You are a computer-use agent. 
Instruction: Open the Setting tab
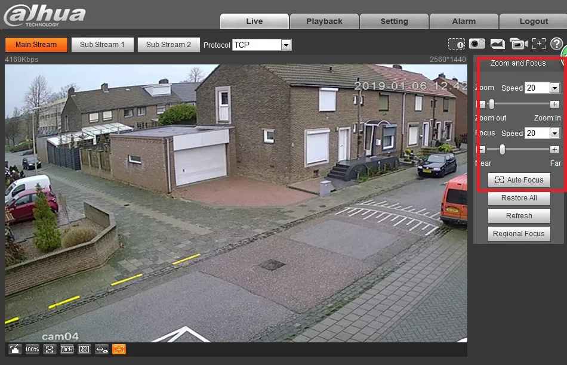[x=394, y=21]
